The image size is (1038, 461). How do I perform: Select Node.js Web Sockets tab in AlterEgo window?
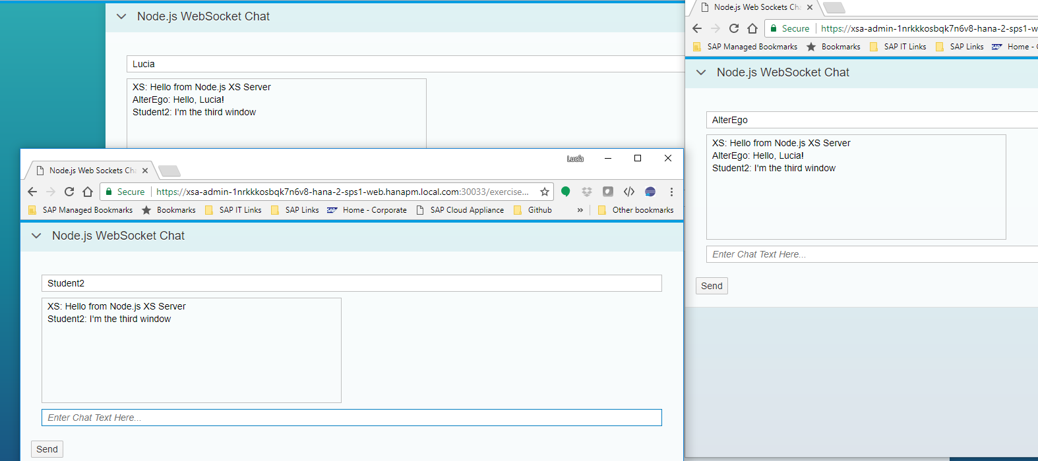click(x=756, y=7)
